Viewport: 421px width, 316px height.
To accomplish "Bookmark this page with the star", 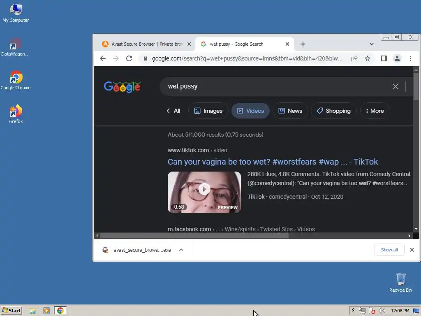I will 368,58.
